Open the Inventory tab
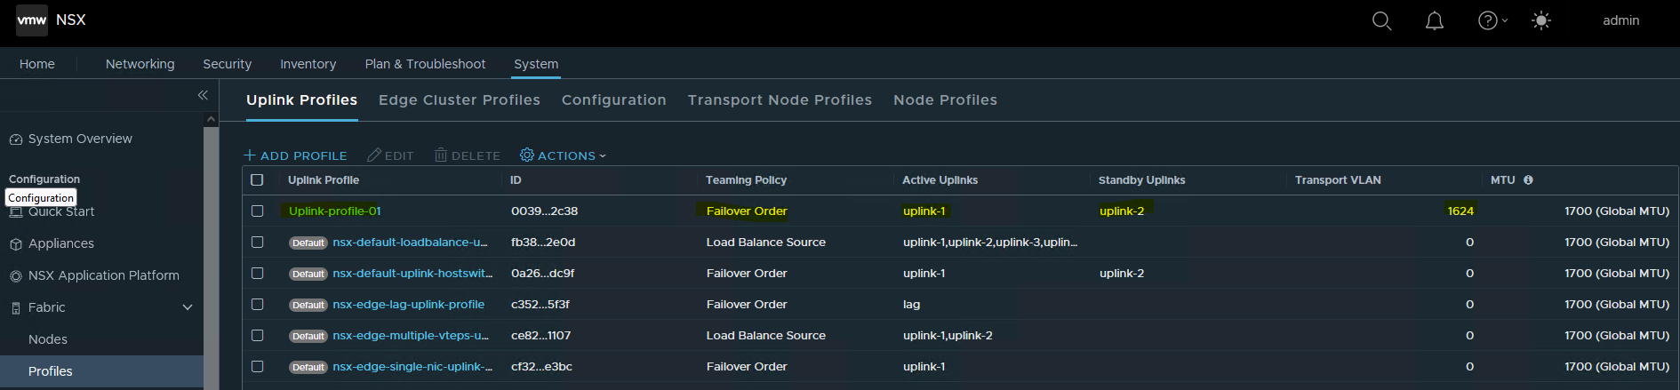 (x=308, y=64)
